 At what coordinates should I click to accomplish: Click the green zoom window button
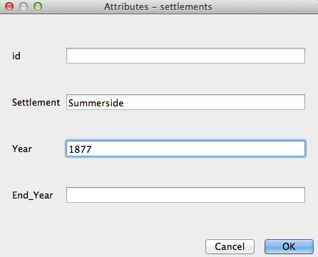coord(38,6)
